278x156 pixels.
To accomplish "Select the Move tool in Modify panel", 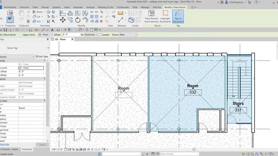I will (63, 20).
